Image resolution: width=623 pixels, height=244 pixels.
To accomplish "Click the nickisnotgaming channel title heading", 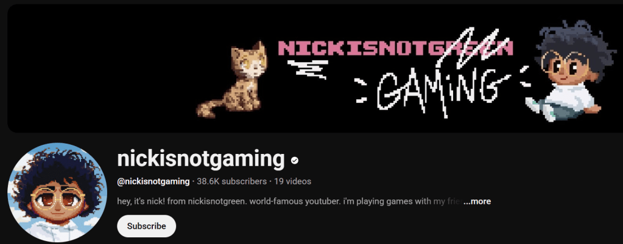I will point(201,159).
